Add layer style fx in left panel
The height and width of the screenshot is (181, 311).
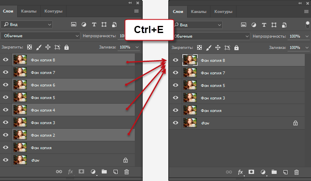[x=71, y=172]
